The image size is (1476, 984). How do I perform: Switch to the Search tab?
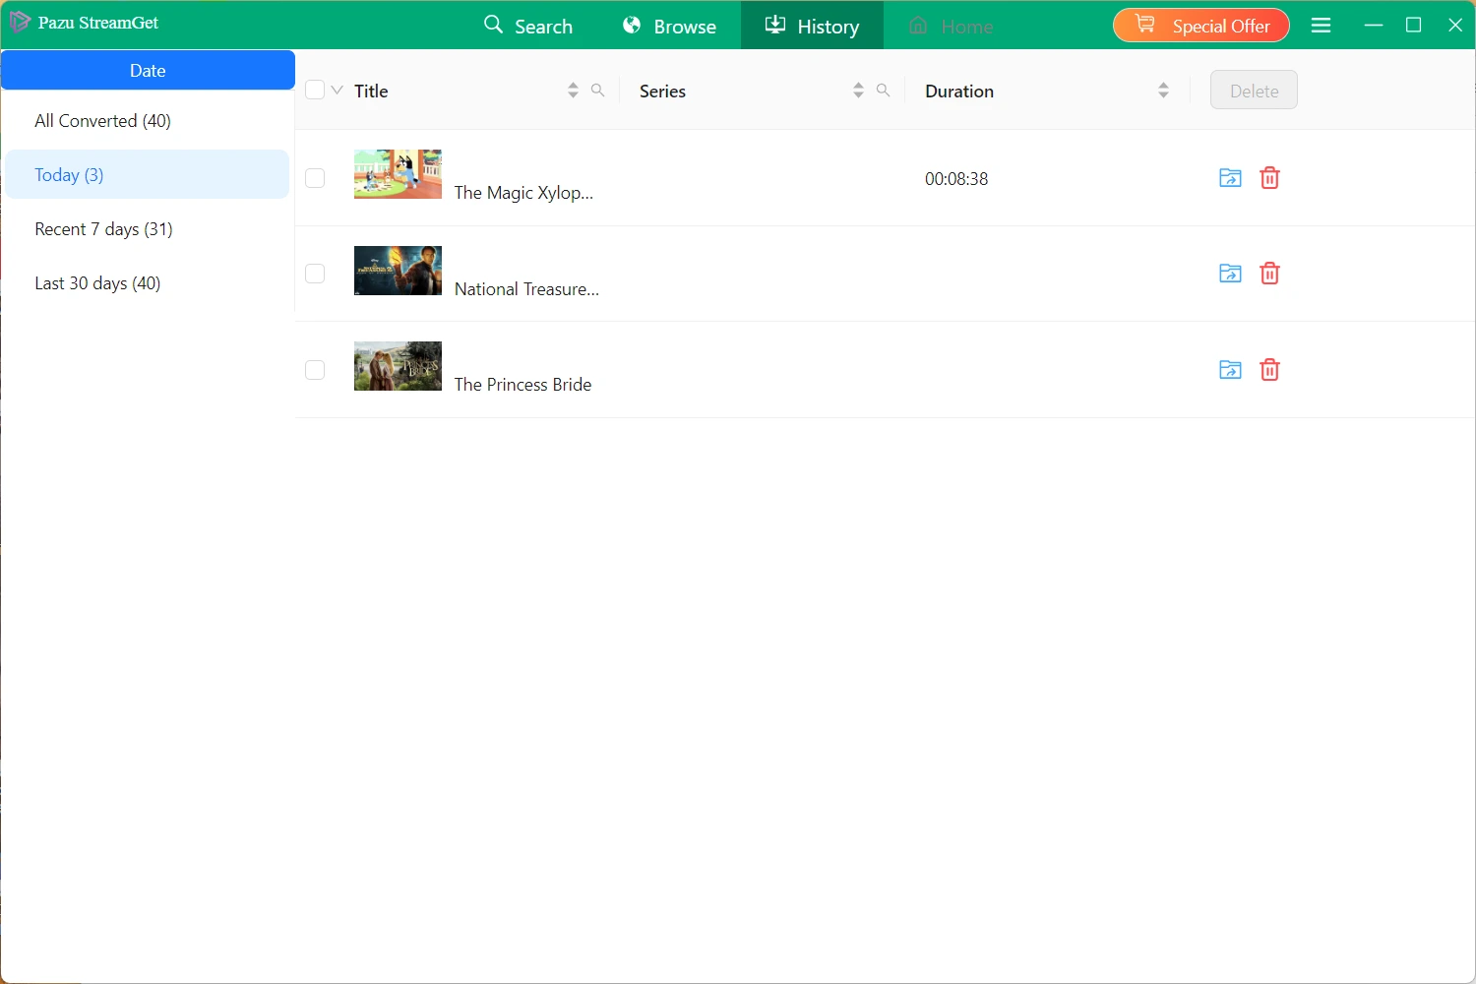(528, 26)
